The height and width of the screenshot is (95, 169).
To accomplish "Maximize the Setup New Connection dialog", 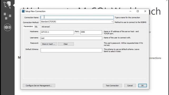I will click(x=138, y=11).
